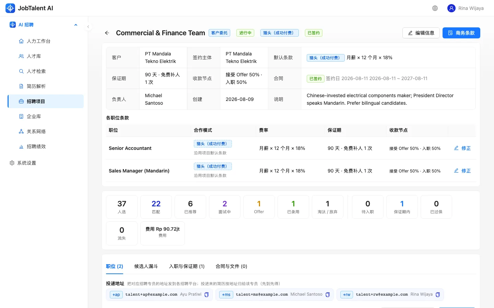Click the Senior Accountant position name

[x=130, y=148]
